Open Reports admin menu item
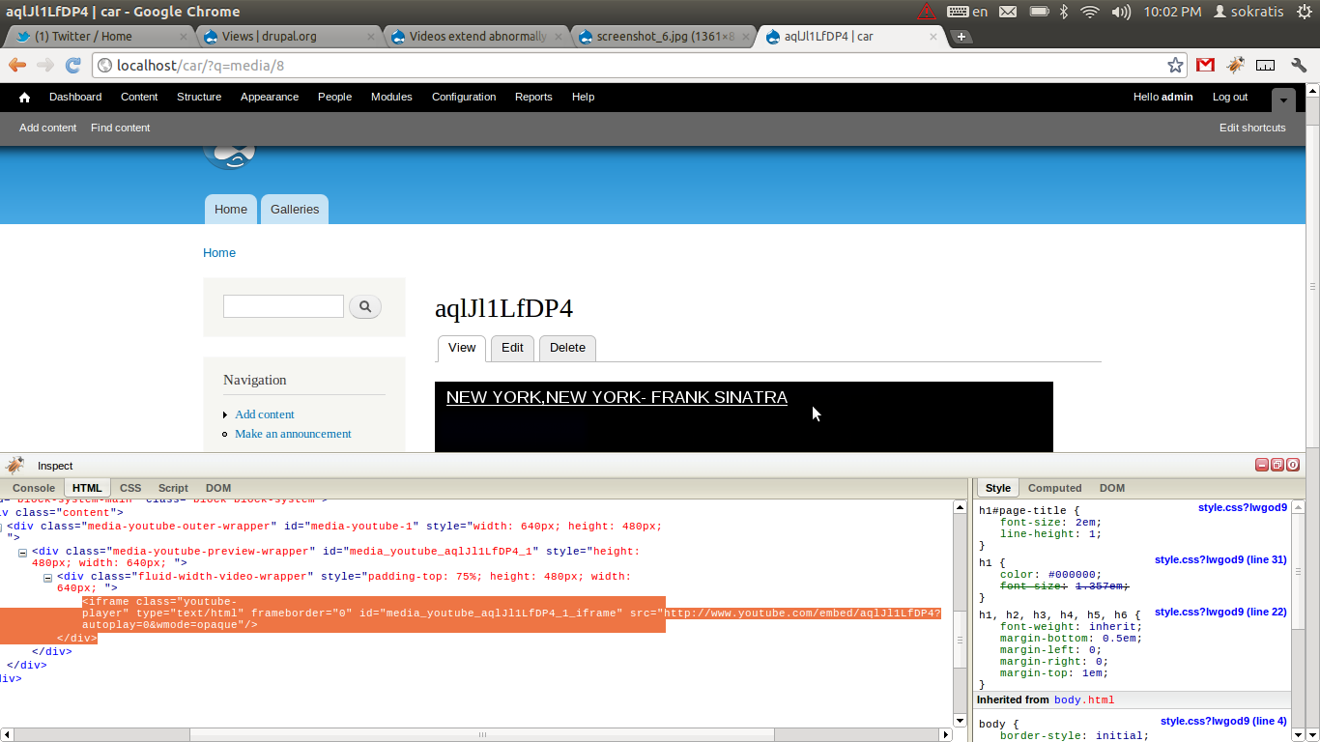 pos(533,98)
